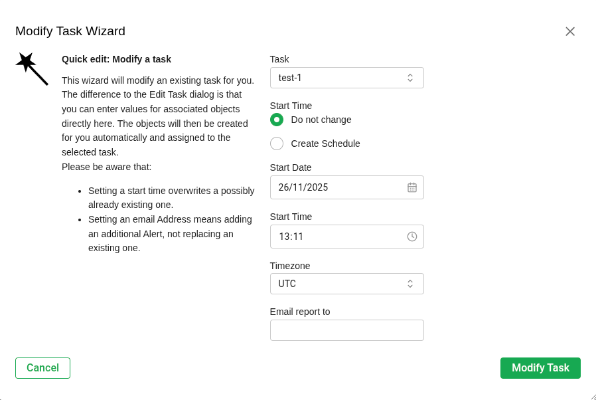The width and height of the screenshot is (596, 400).
Task: Focus the Email report to field
Action: [346, 330]
